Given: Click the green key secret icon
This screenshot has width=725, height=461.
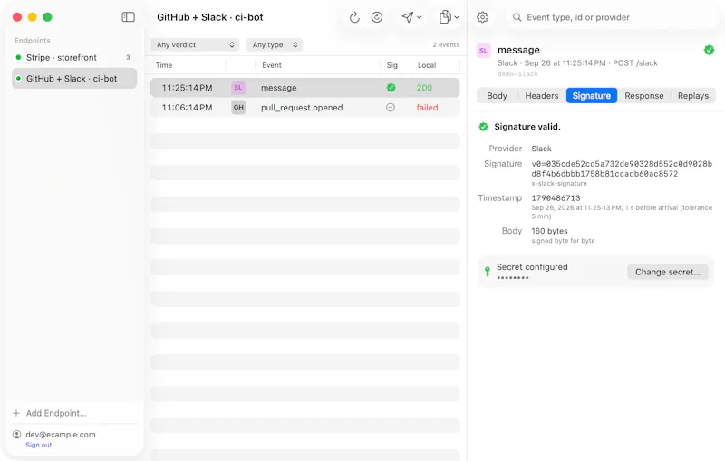Looking at the screenshot, I should (487, 271).
